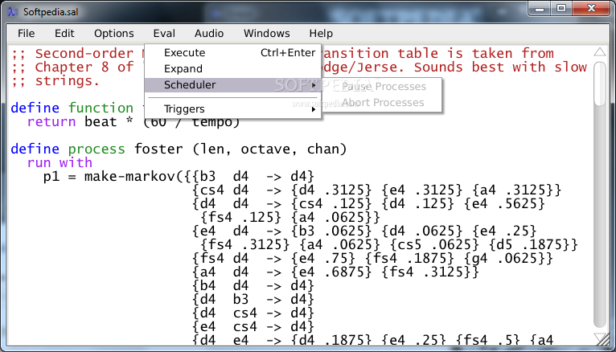Click '{d5 .1875}' in the code

(x=529, y=245)
